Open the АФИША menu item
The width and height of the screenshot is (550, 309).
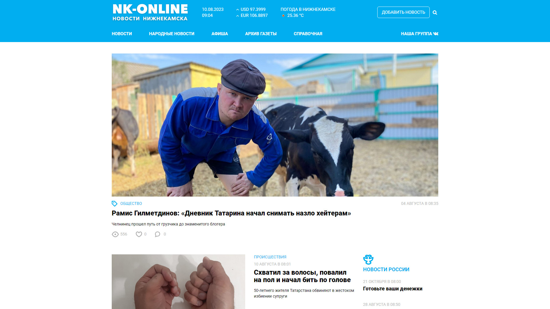pos(220,34)
